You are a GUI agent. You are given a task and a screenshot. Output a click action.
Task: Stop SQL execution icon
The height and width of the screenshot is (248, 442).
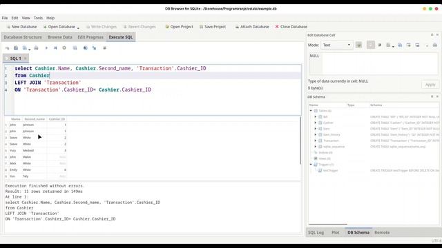tap(64, 48)
